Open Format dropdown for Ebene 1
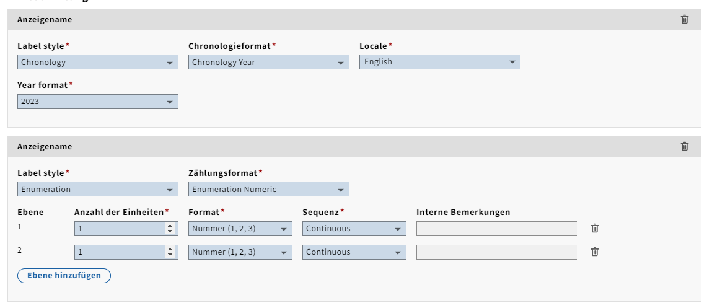The height and width of the screenshot is (303, 707). (x=240, y=229)
